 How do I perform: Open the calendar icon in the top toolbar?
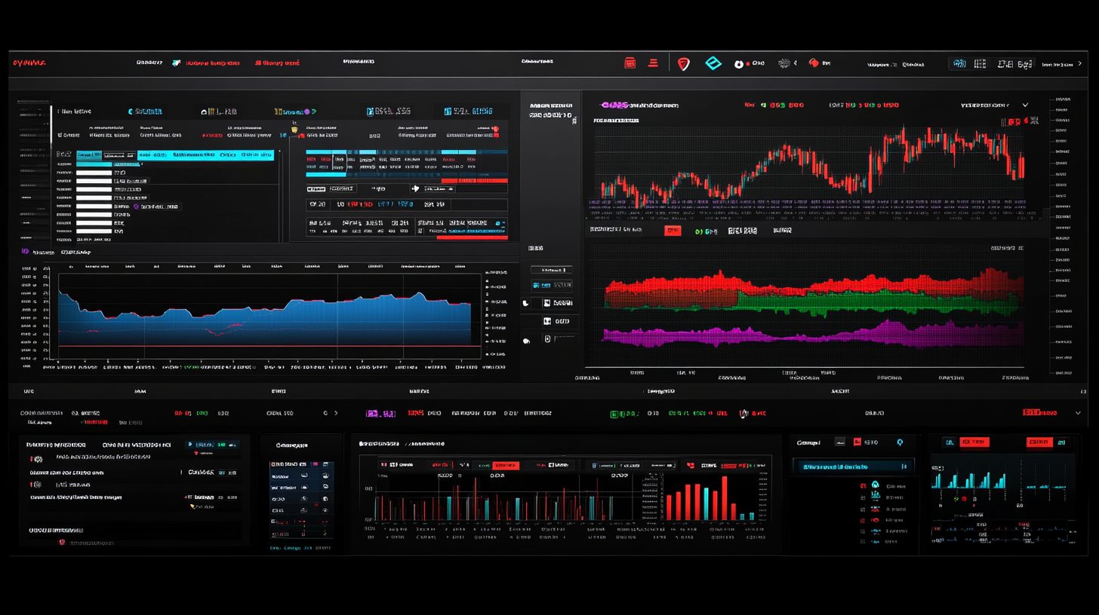[x=630, y=63]
